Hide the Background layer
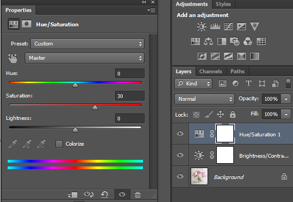Image resolution: width=293 pixels, height=202 pixels. [x=180, y=176]
